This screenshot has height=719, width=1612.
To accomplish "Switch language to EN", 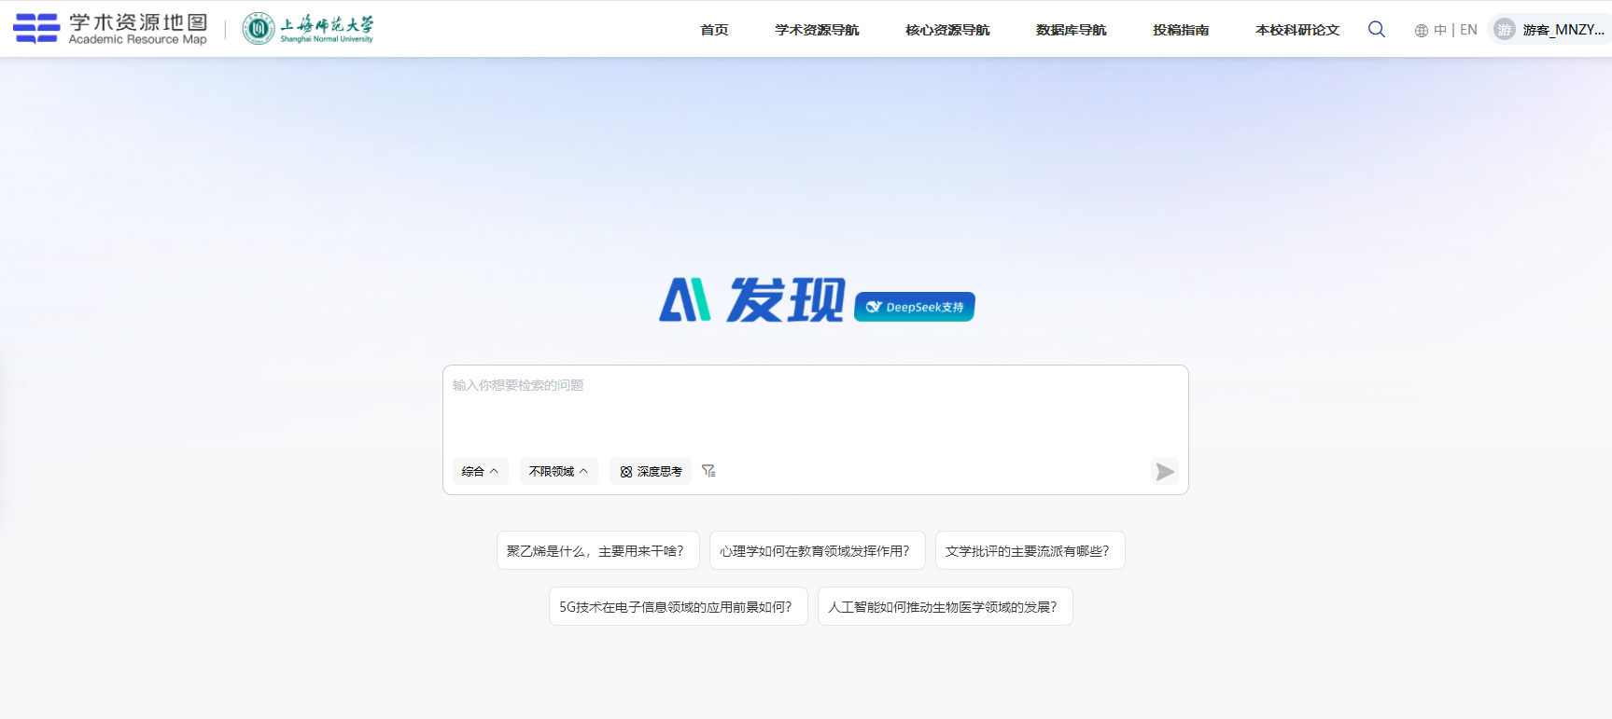I will (1468, 30).
